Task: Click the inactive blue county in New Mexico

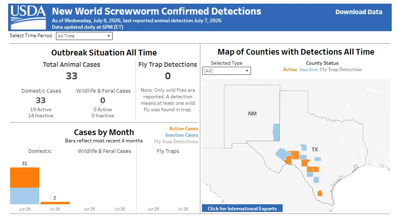Action: tap(276, 132)
